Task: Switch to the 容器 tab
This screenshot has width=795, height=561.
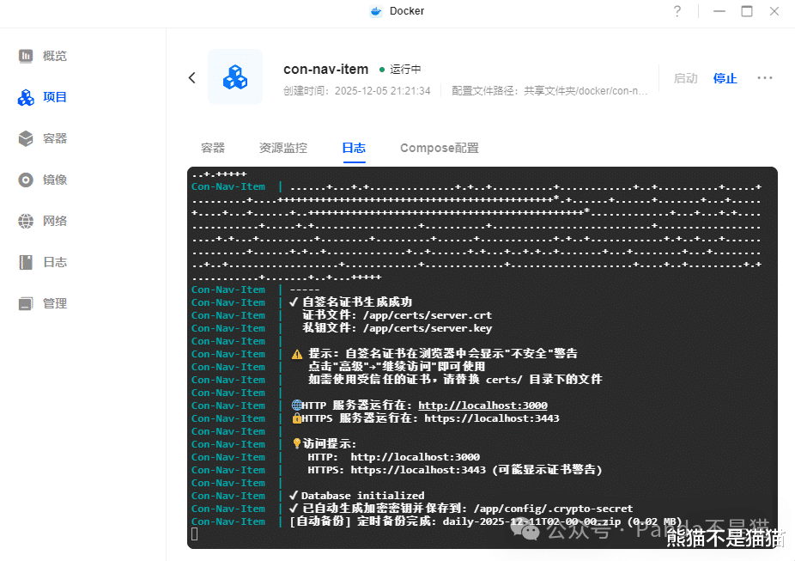Action: 213,148
